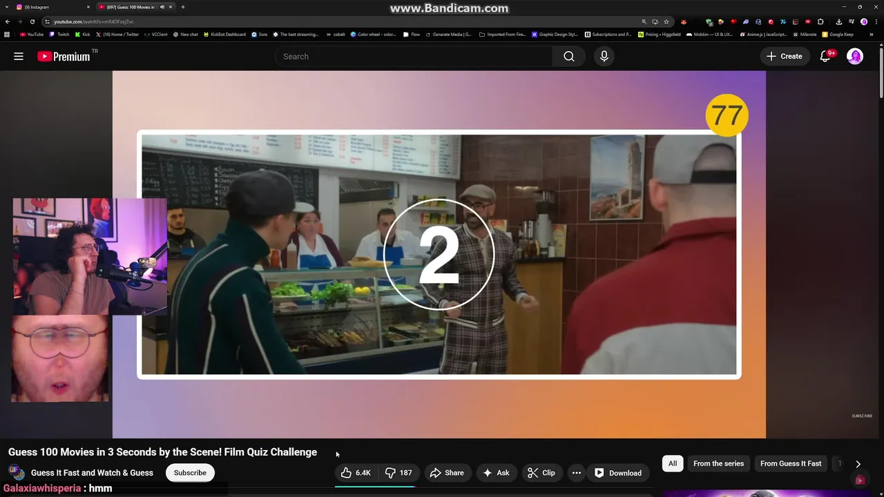Click the browser address bar URL

(x=93, y=21)
